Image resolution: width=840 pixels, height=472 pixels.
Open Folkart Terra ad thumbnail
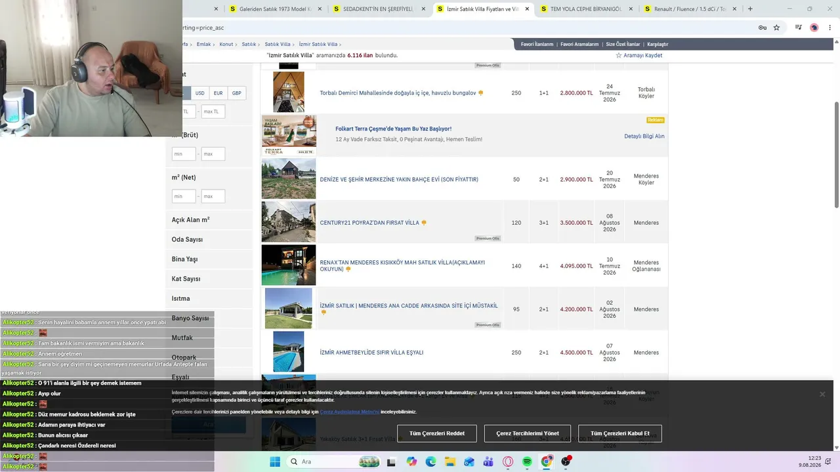click(x=289, y=135)
